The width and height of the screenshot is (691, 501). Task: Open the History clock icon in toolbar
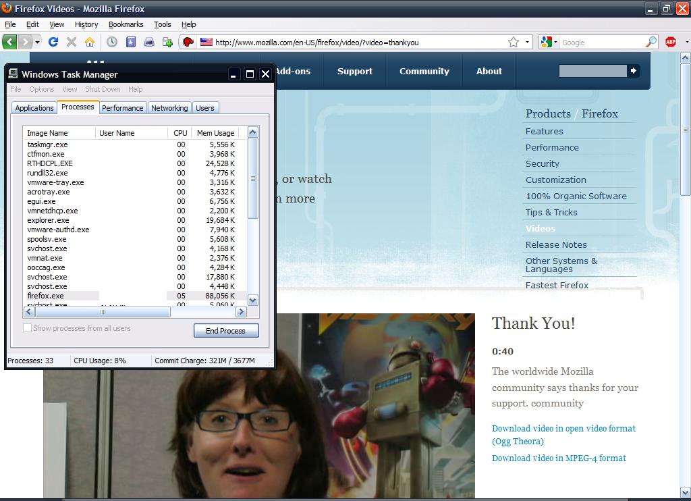(x=112, y=42)
